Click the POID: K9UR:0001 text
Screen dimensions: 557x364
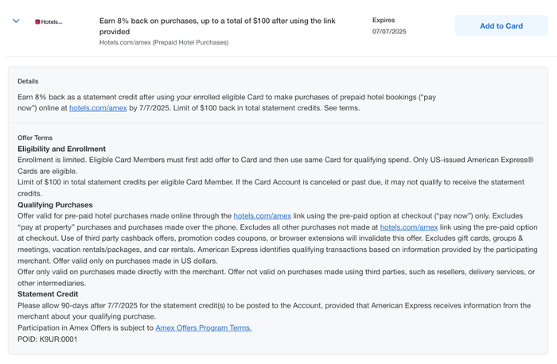click(48, 339)
